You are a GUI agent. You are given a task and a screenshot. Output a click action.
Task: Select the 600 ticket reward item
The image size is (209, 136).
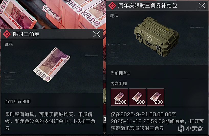[137, 97]
